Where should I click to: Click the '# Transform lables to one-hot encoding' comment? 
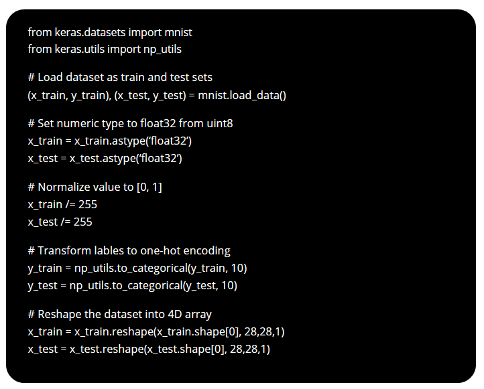click(129, 250)
